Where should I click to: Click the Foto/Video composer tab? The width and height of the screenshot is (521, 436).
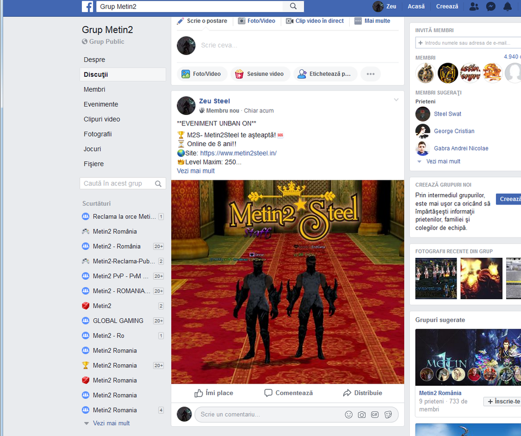256,21
